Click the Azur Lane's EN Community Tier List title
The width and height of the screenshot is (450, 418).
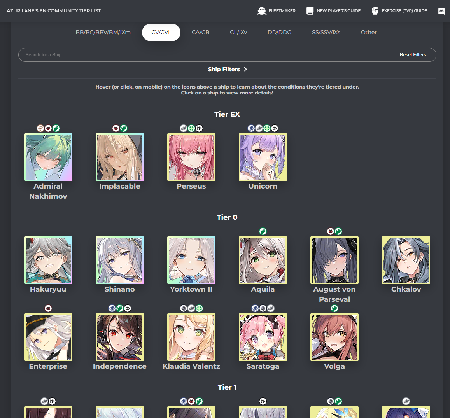[54, 11]
